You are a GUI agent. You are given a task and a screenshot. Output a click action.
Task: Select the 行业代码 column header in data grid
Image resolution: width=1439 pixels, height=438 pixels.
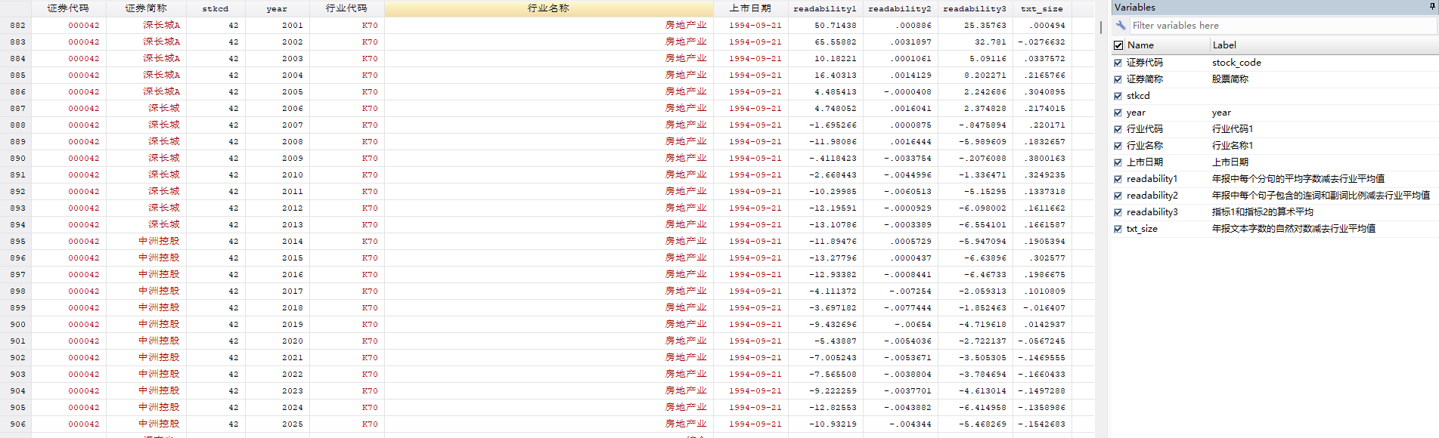coord(346,8)
